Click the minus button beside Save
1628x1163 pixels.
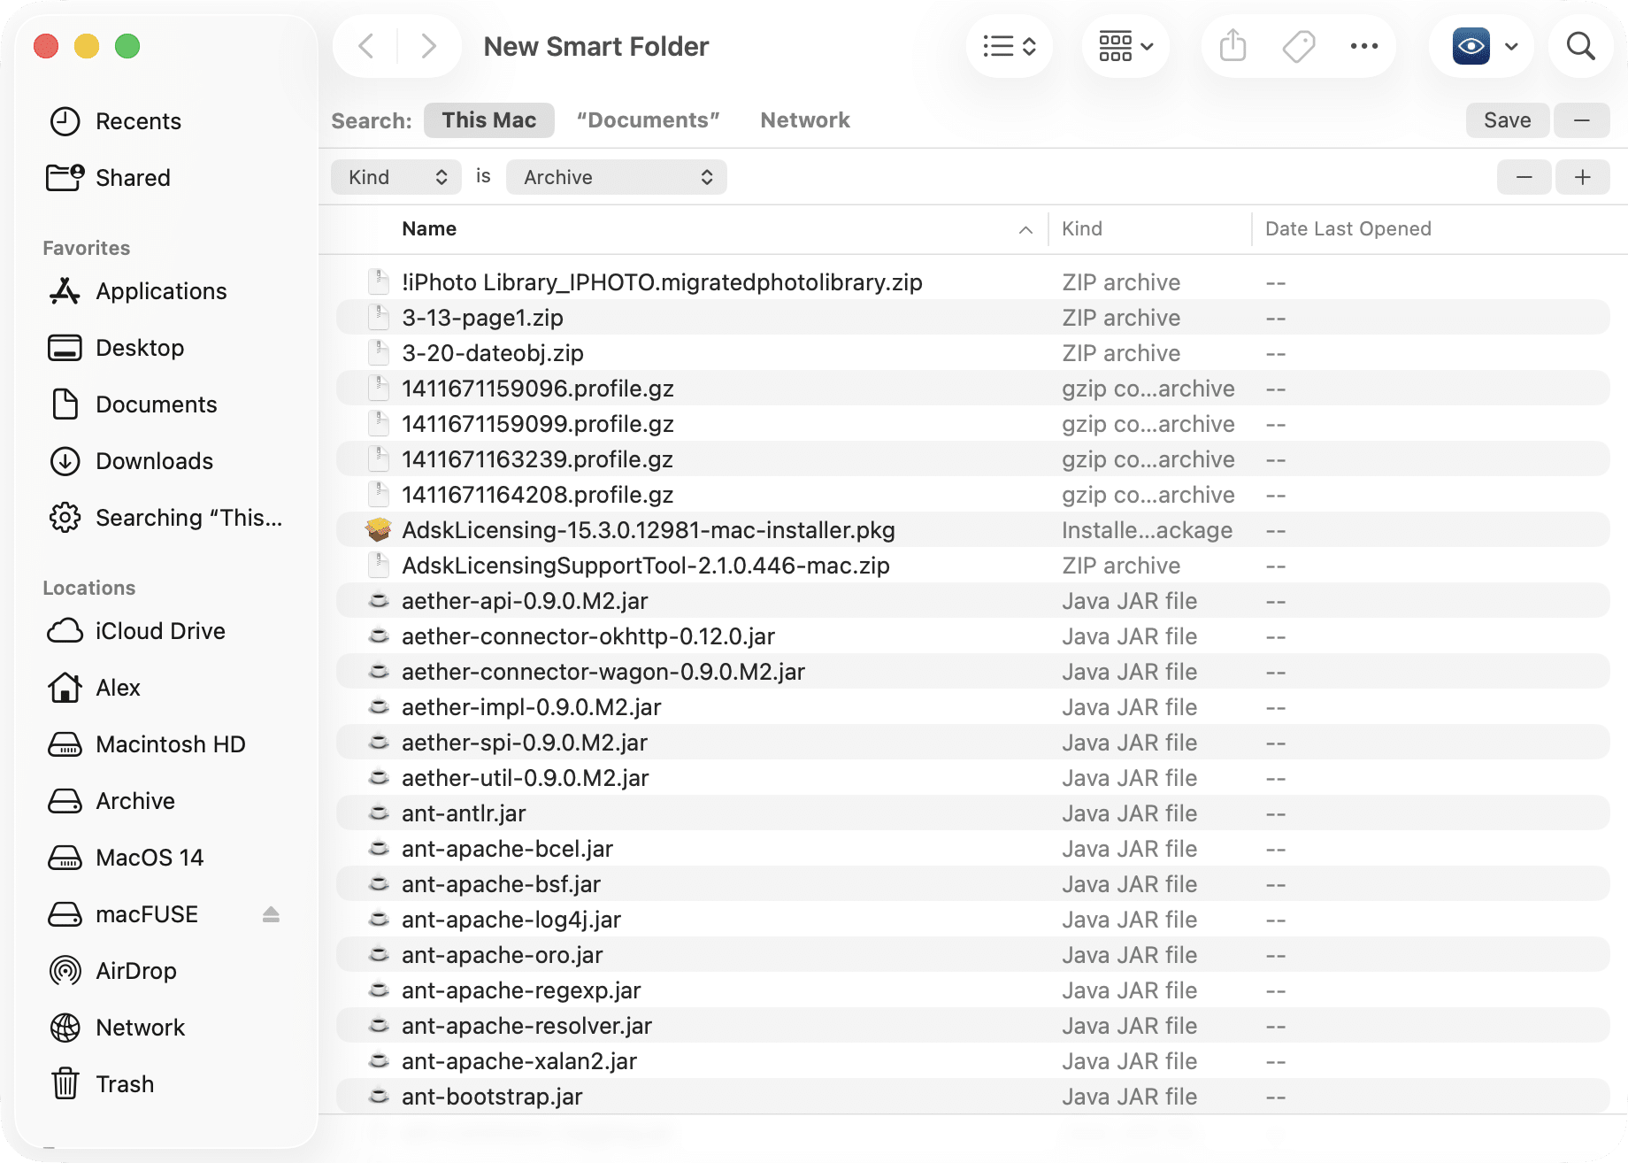(1582, 120)
